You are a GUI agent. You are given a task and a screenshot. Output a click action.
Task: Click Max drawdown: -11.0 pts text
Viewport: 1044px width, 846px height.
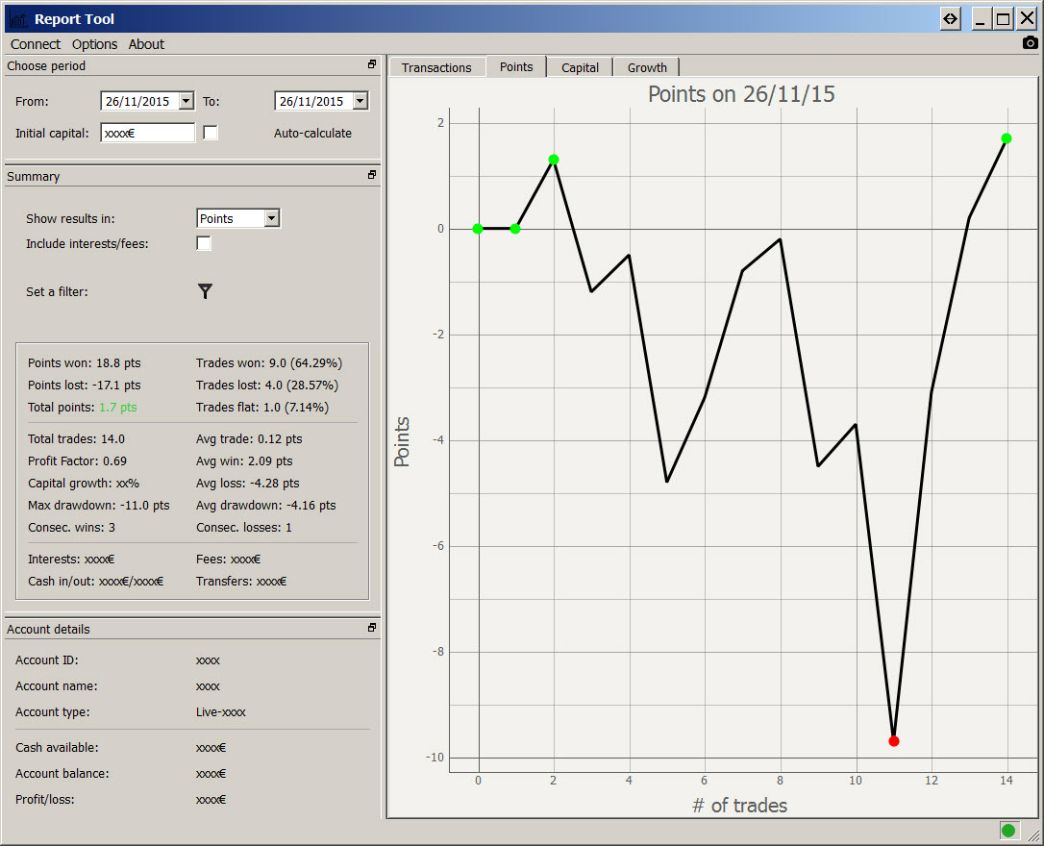(x=99, y=506)
